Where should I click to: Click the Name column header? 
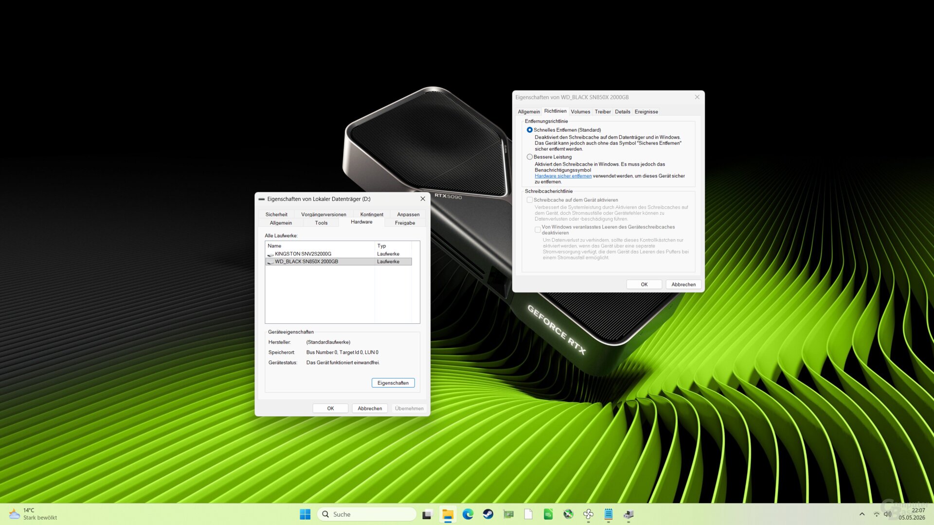320,246
